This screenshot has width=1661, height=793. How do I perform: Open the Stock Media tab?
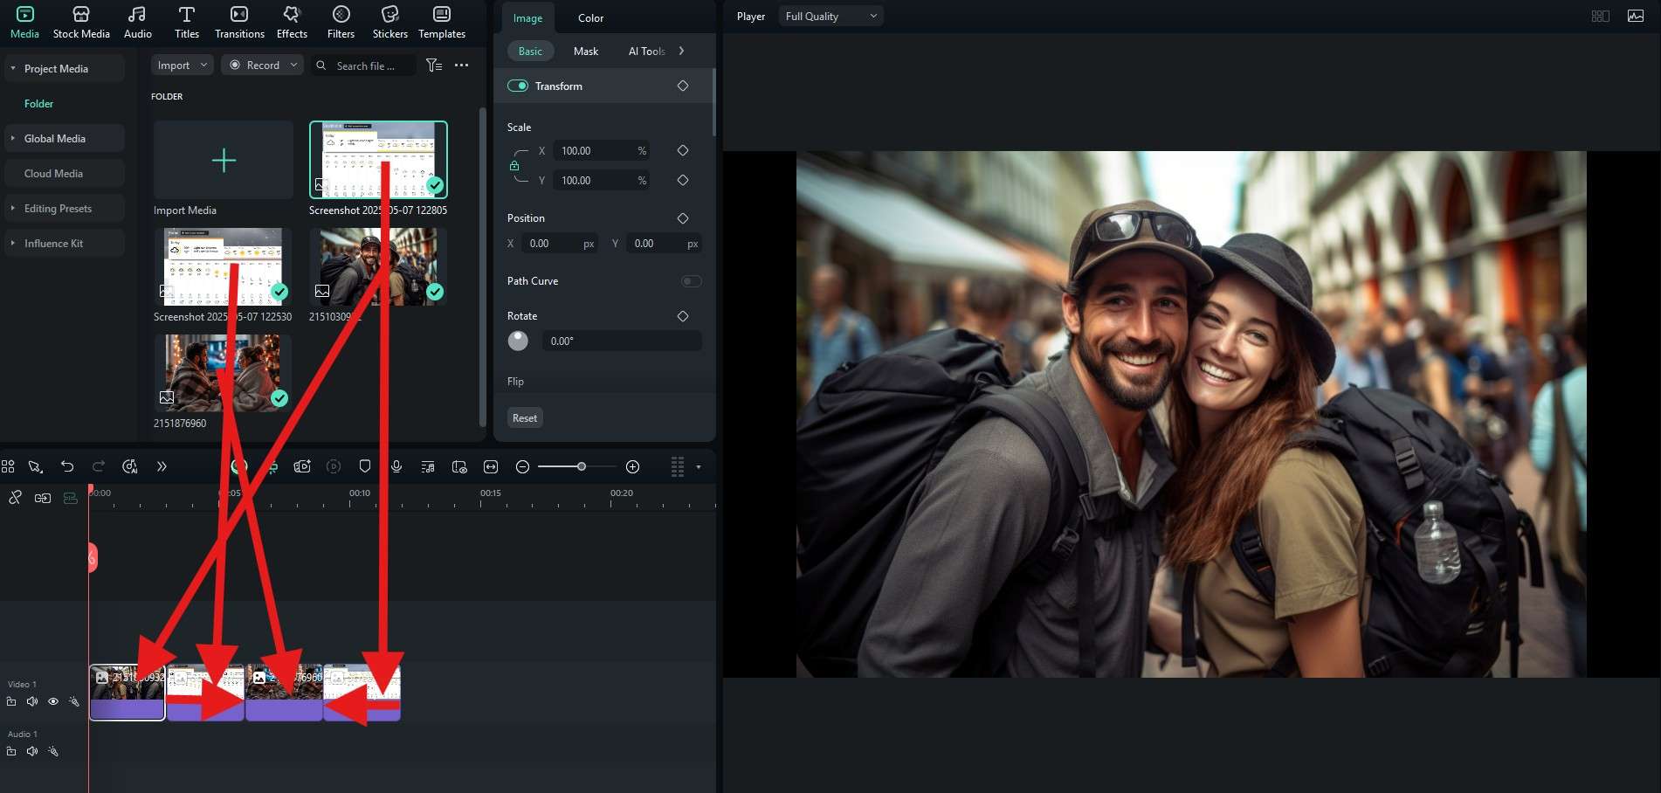81,23
